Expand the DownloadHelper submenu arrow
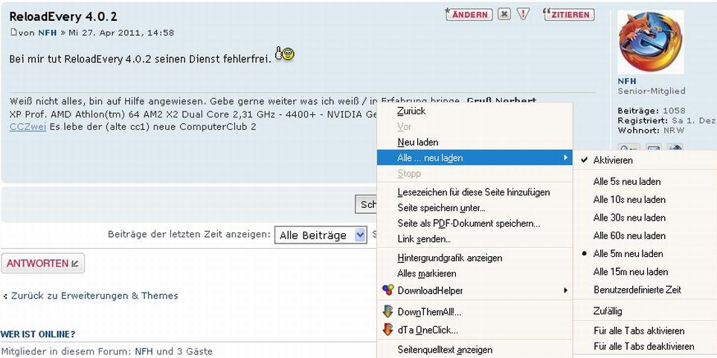 (565, 290)
